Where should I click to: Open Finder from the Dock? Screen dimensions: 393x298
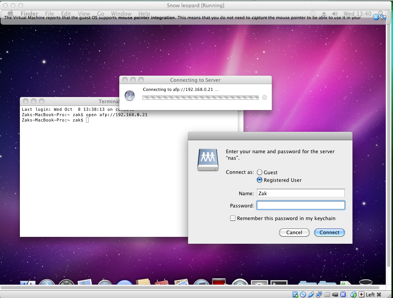tap(28, 282)
